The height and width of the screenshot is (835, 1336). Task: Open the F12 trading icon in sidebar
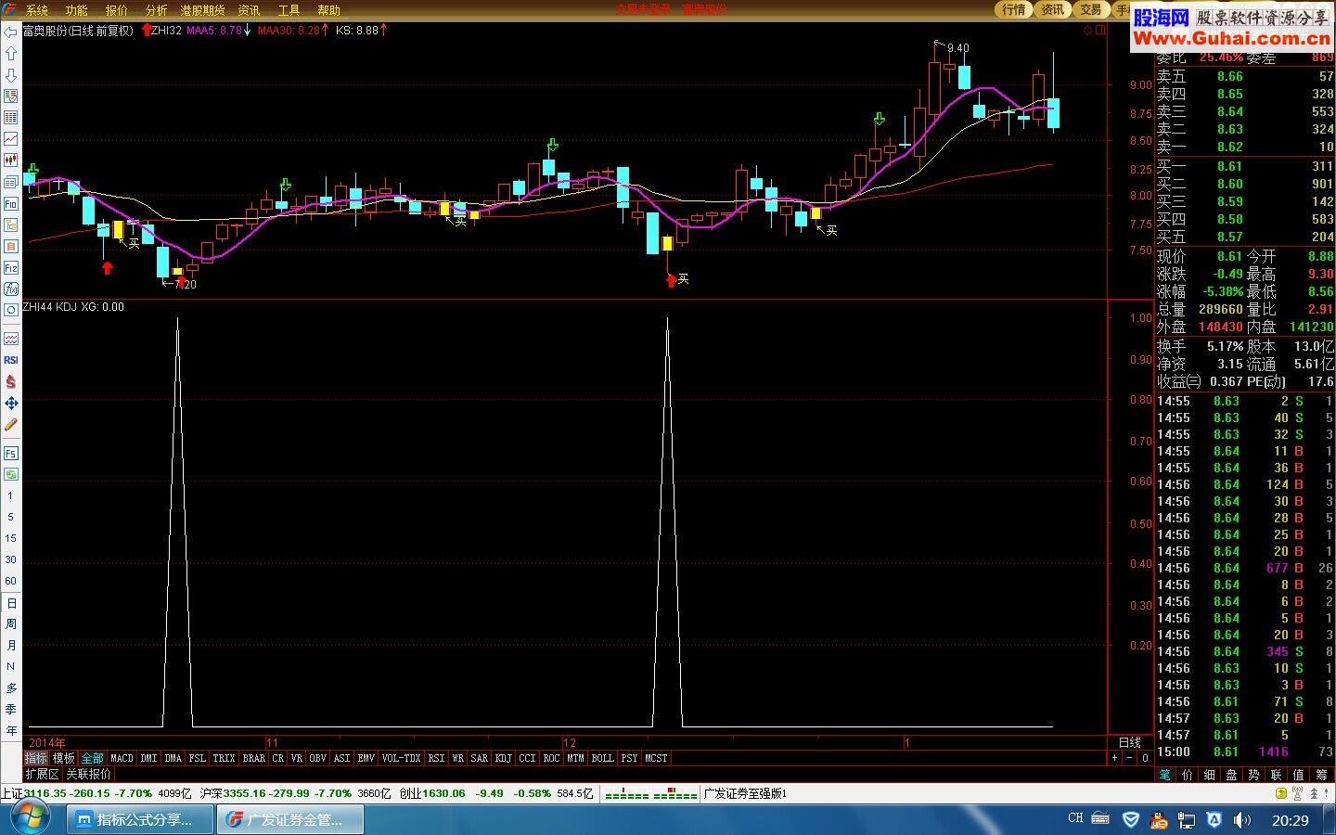11,268
